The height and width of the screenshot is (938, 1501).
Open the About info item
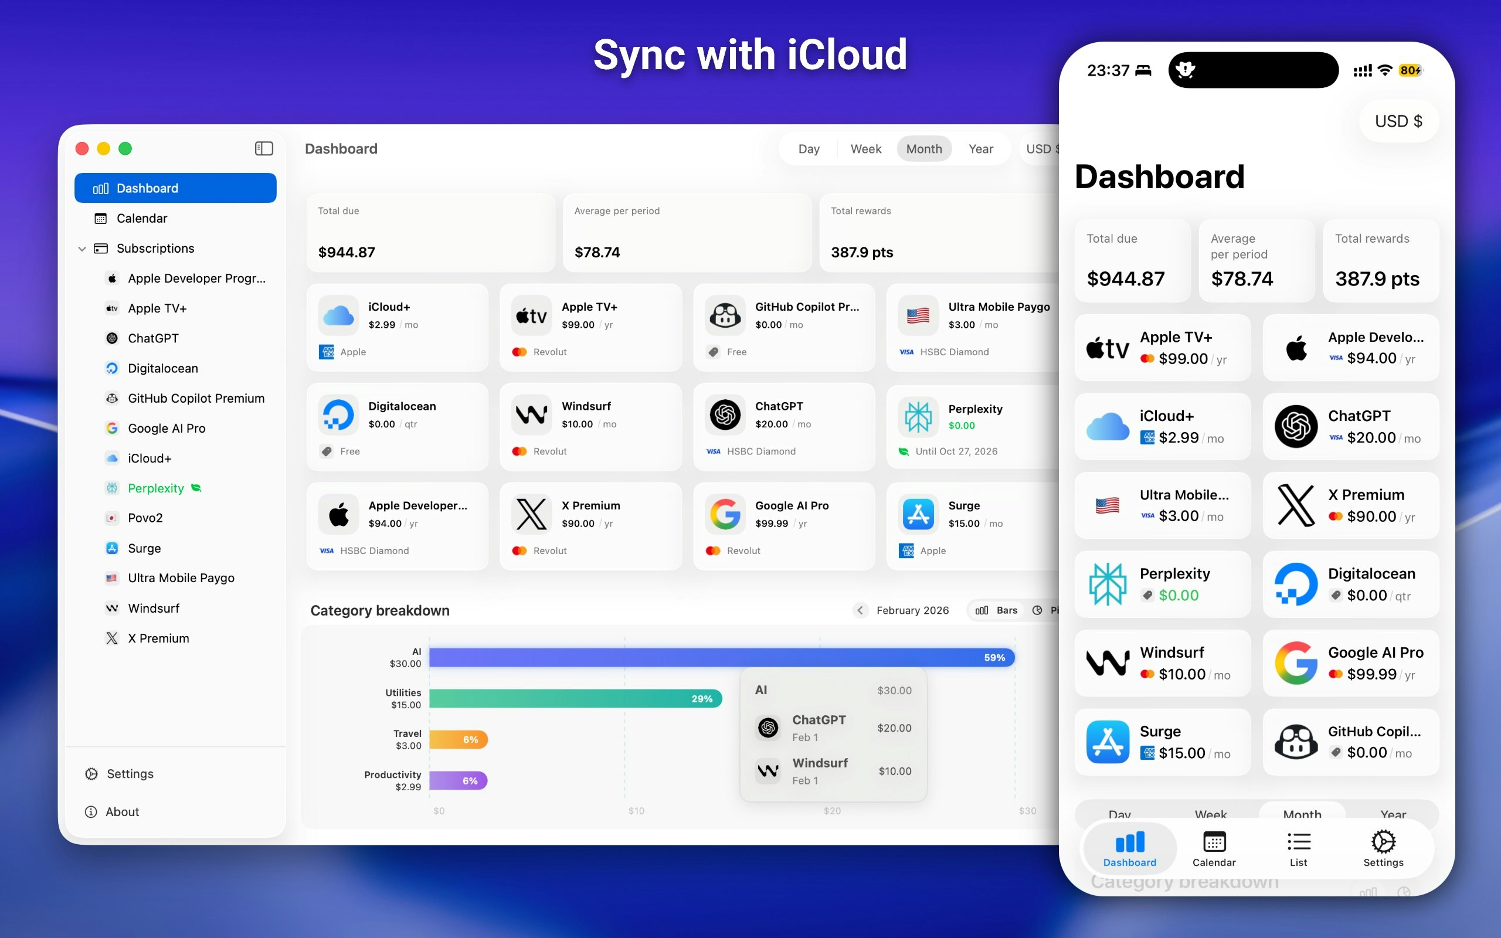(x=121, y=811)
